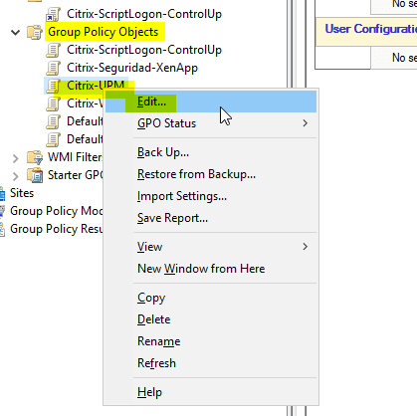Click the WMI Filters folder icon
Screen dimensions: 417x416
[x=35, y=157]
